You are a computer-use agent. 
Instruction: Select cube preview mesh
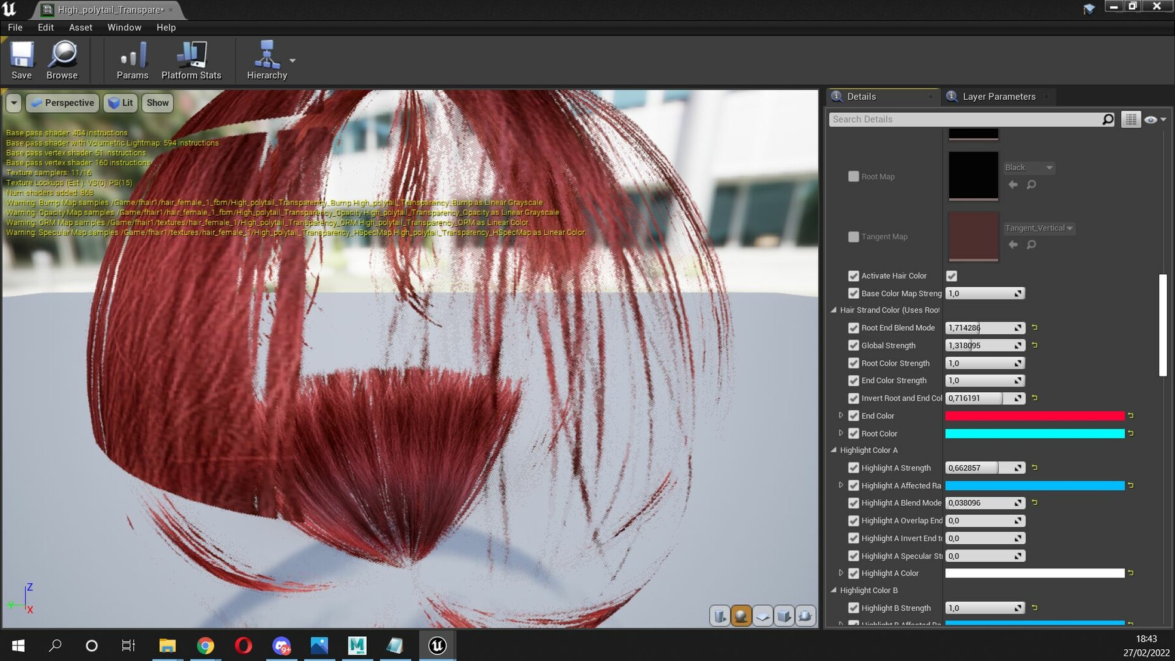pos(784,616)
